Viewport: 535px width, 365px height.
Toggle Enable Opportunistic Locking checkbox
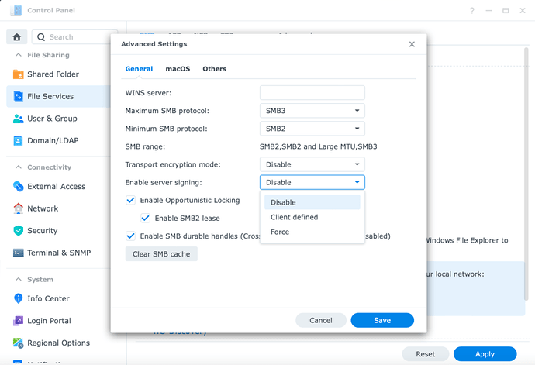point(130,200)
